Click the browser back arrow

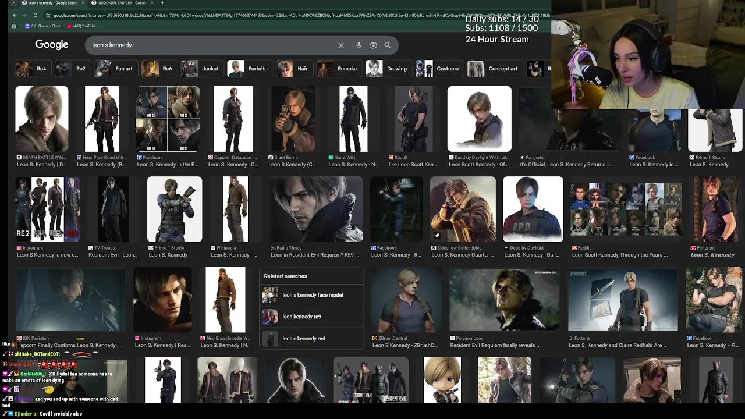coord(14,15)
